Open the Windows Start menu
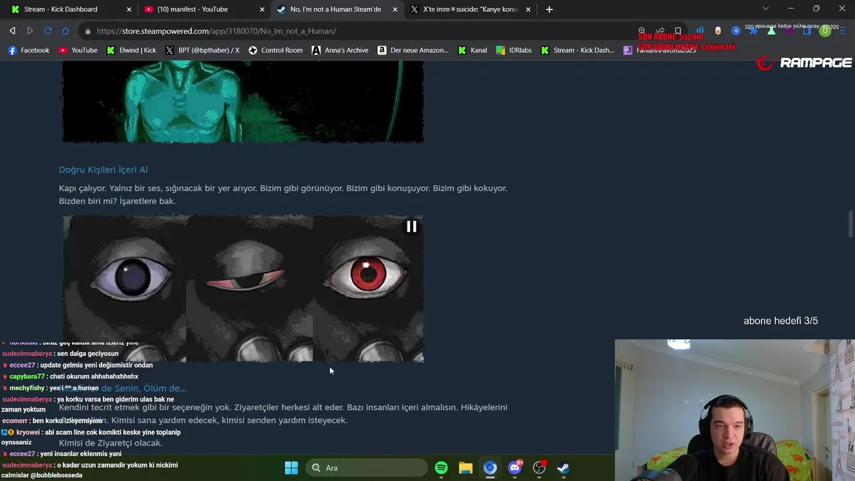 291,468
